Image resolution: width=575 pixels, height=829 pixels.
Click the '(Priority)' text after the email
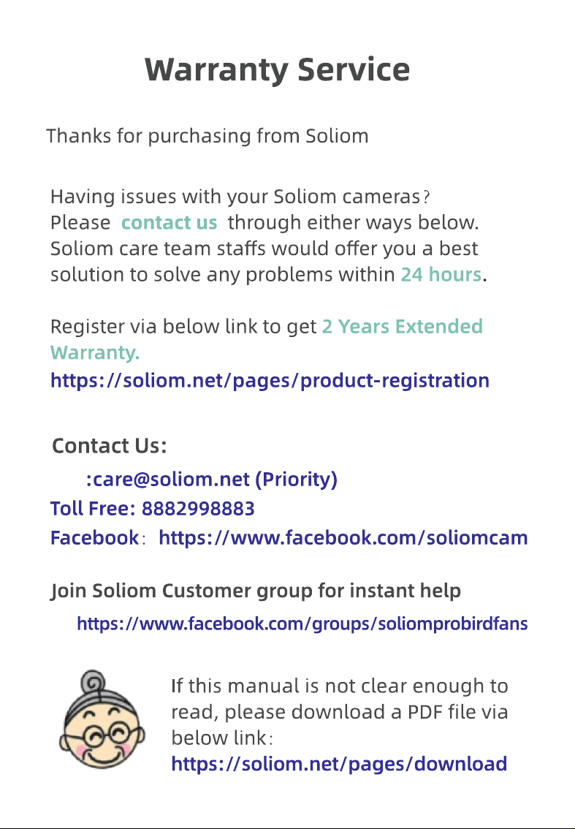(296, 479)
